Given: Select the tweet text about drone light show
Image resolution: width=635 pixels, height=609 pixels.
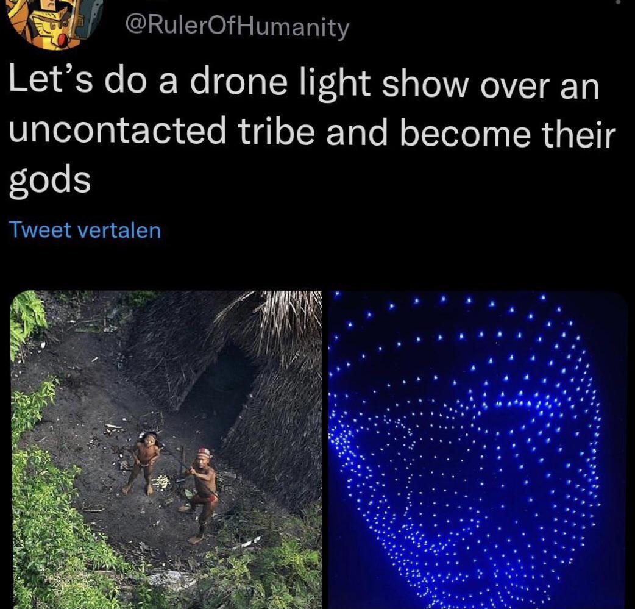Looking at the screenshot, I should pyautogui.click(x=312, y=130).
